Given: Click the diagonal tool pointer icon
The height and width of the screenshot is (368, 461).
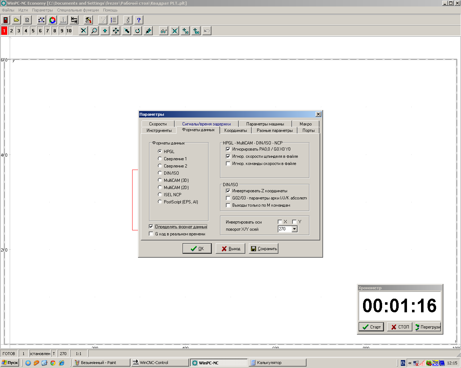Looking at the screenshot, I should pyautogui.click(x=127, y=31).
